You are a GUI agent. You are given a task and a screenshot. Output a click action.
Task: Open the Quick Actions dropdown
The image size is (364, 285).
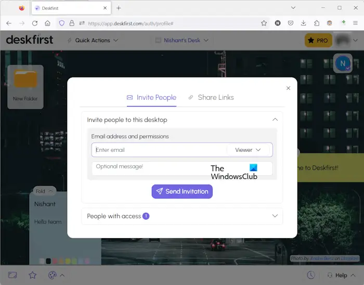[93, 41]
